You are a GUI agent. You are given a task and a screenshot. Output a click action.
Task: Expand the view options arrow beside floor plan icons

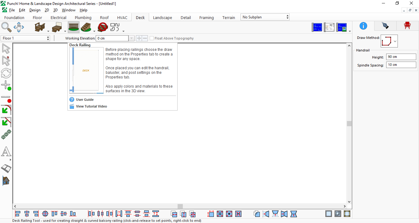(350, 31)
